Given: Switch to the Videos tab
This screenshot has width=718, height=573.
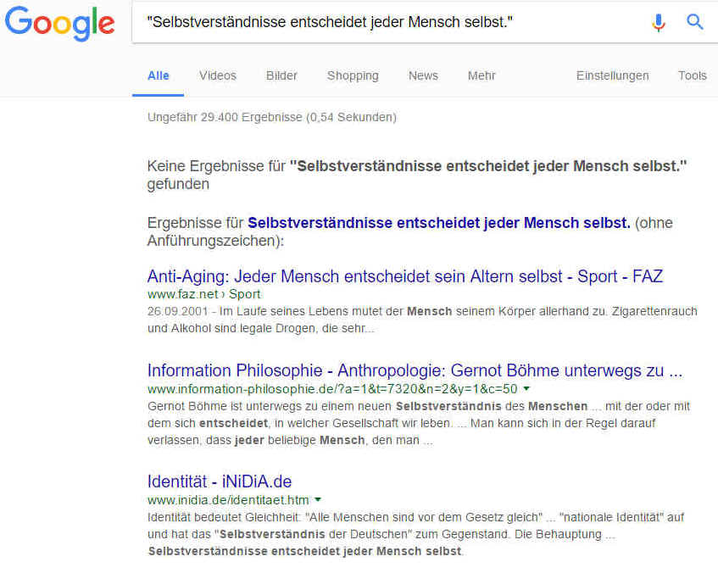Looking at the screenshot, I should tap(218, 75).
